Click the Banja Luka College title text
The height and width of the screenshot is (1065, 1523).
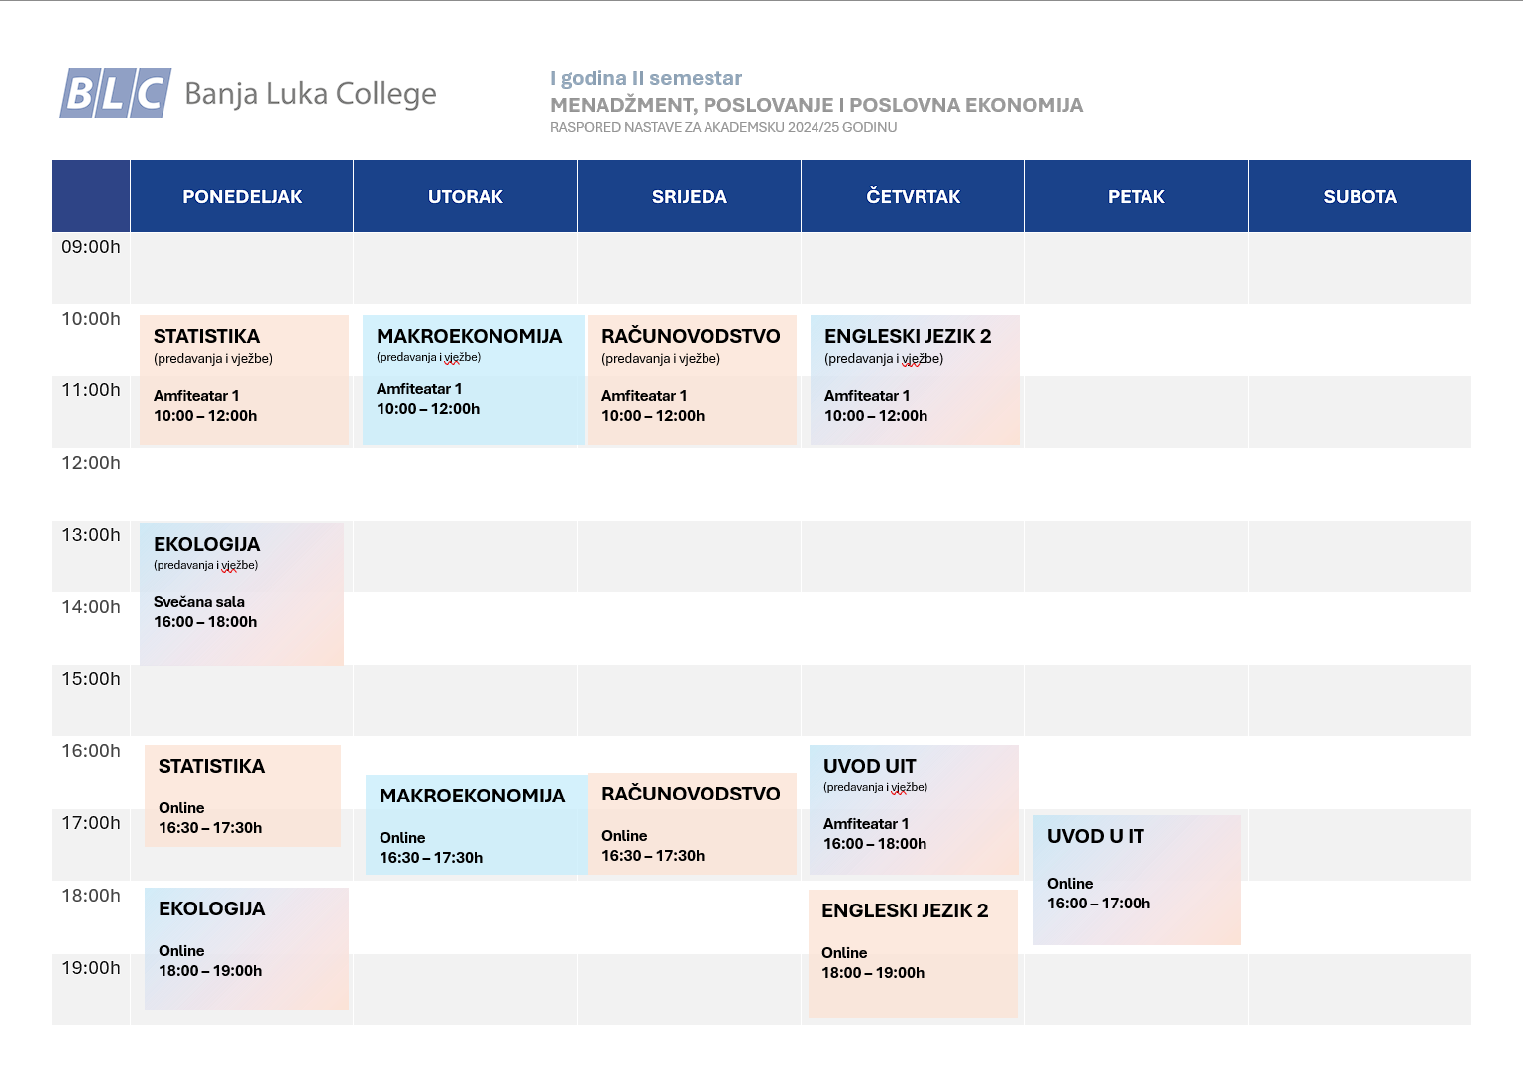tap(310, 94)
